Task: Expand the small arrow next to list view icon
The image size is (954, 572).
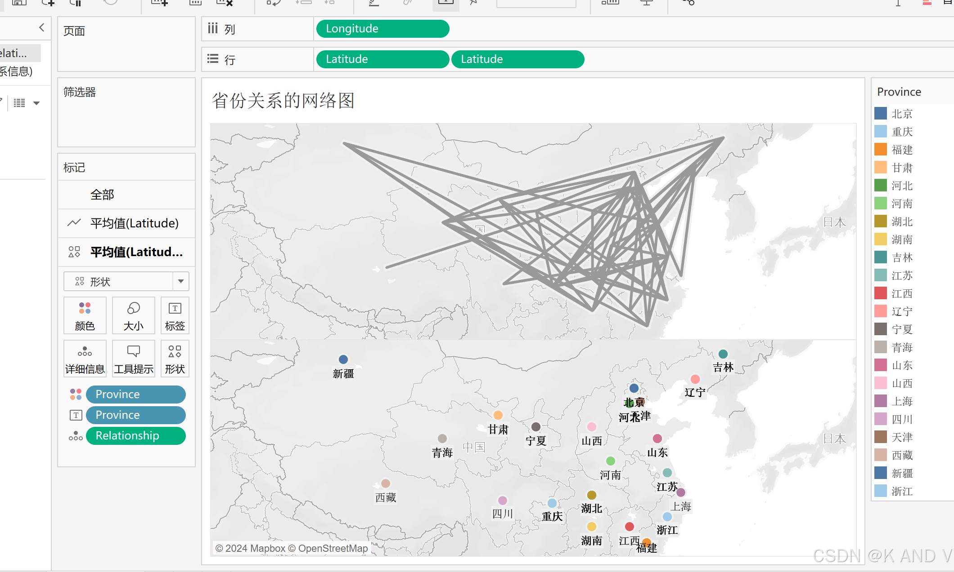Action: point(36,103)
